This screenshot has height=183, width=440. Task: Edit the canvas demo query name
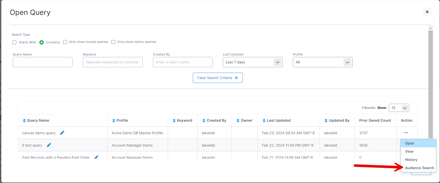pos(62,133)
